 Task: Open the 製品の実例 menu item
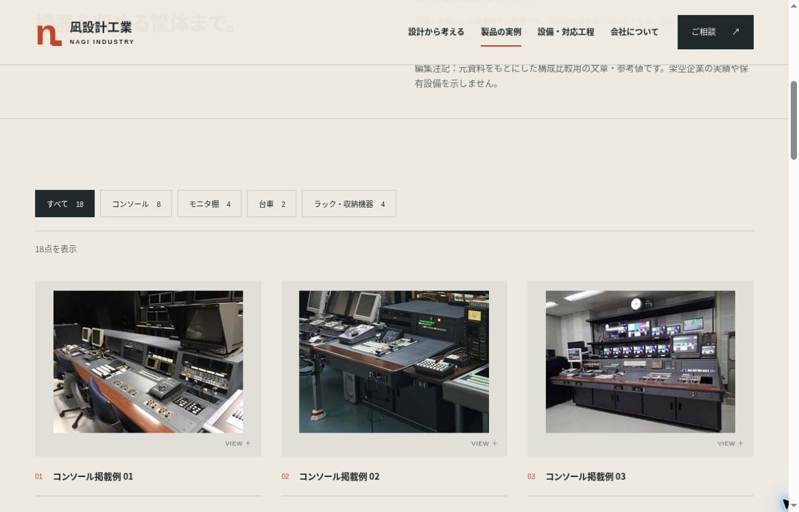click(x=501, y=32)
